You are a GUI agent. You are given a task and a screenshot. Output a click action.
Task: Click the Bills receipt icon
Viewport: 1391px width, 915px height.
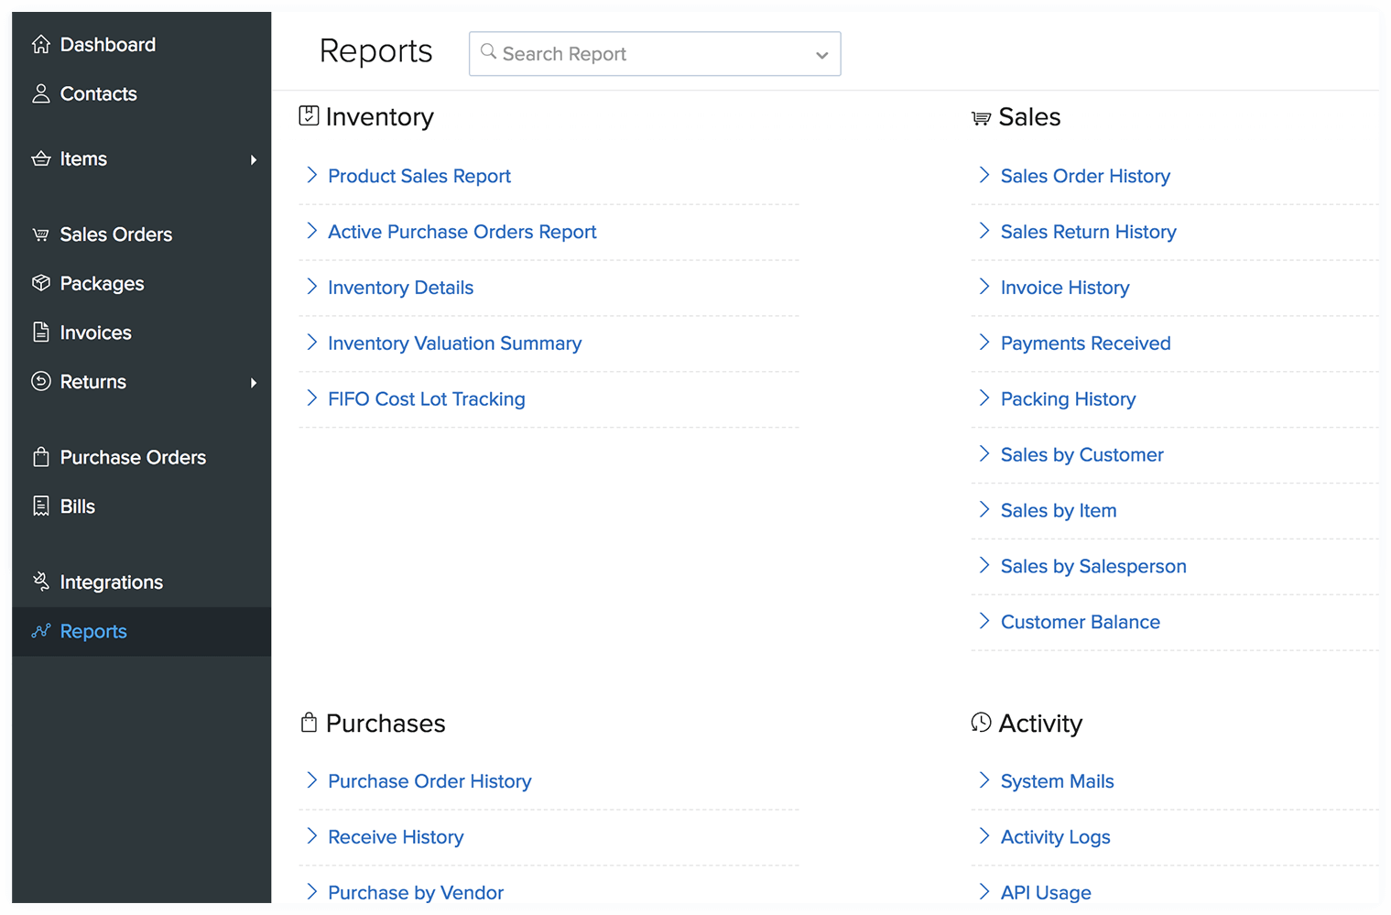pos(41,506)
